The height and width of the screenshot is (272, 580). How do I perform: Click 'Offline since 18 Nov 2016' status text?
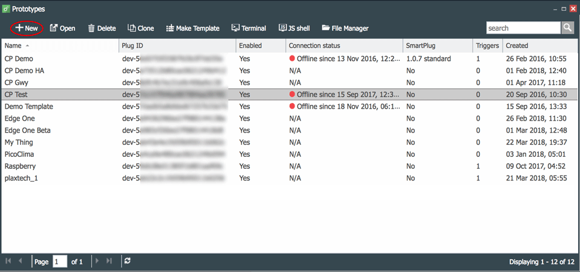coord(348,106)
